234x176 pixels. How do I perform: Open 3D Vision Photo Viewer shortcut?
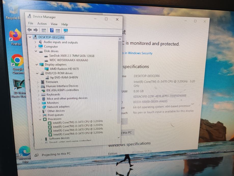pos(19,89)
